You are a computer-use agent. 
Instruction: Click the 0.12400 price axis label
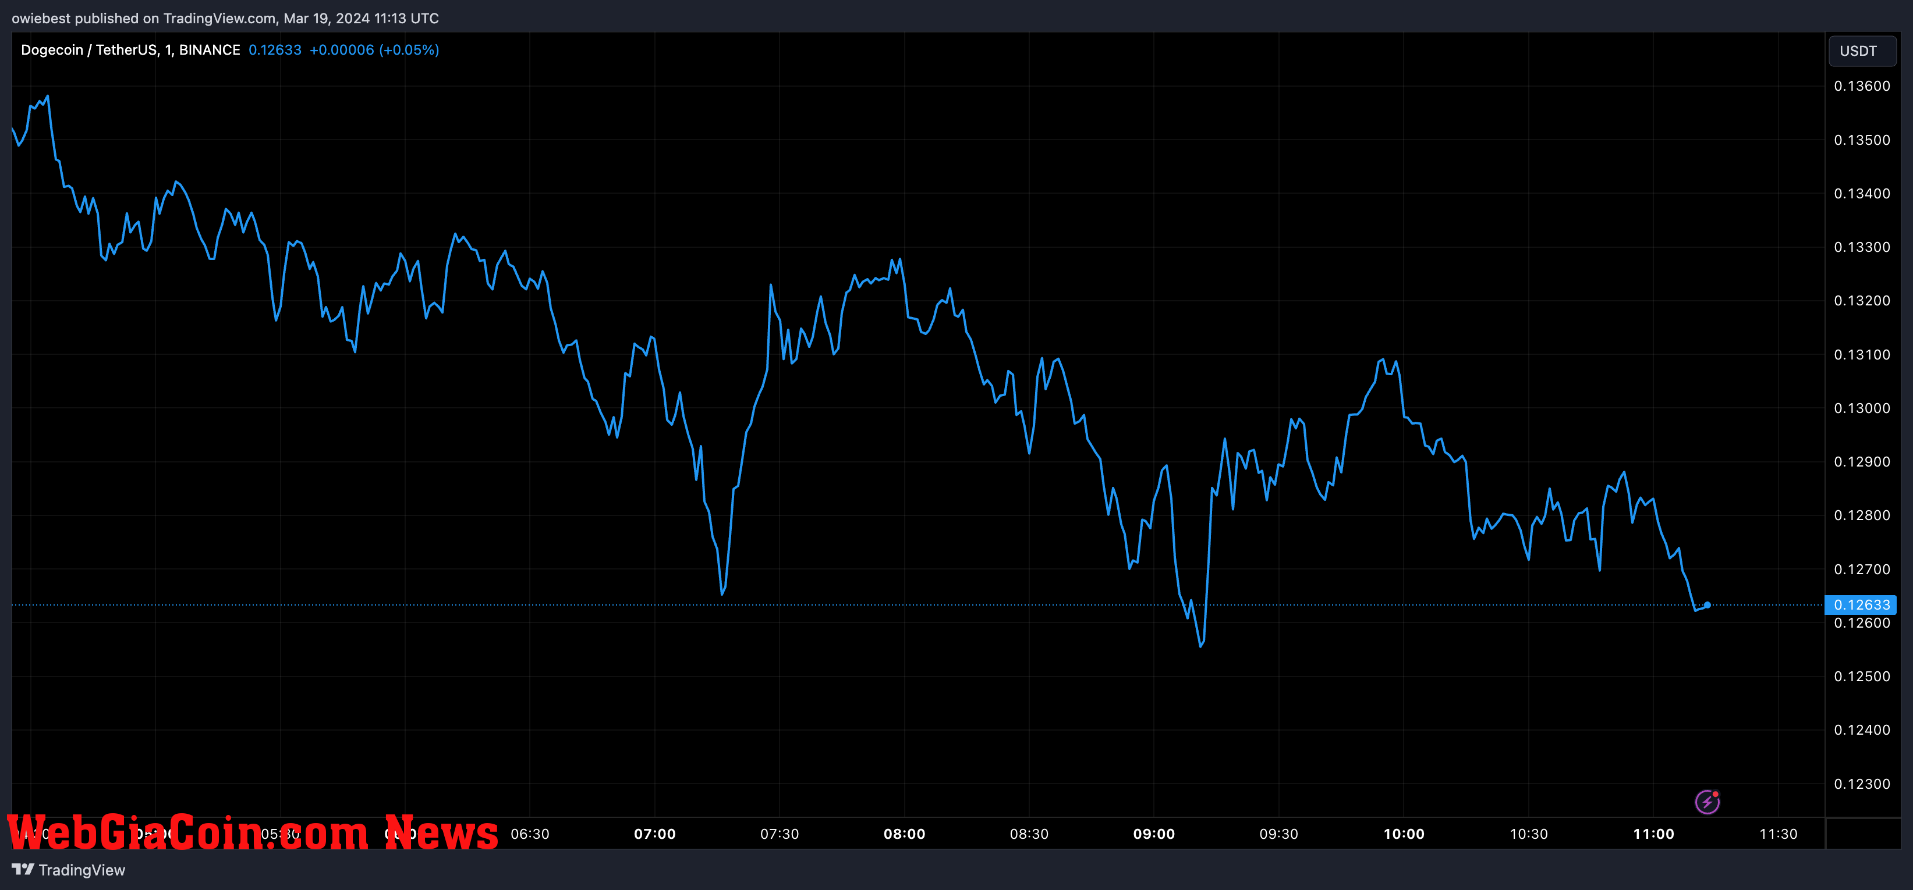[1862, 729]
